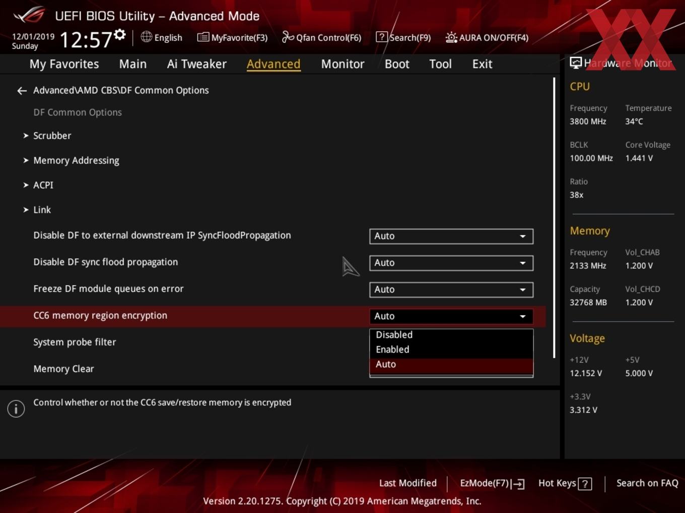The width and height of the screenshot is (685, 513).
Task: Click the back arrow beside the breadcrumb path
Action: coord(22,91)
